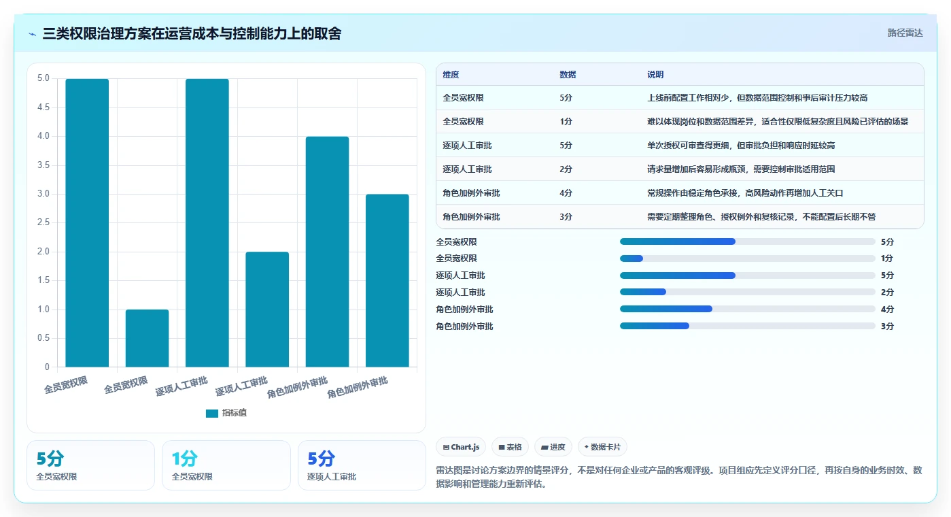The image size is (951, 517).
Task: Click the 2.5 value on the y-axis
Action: coord(43,223)
